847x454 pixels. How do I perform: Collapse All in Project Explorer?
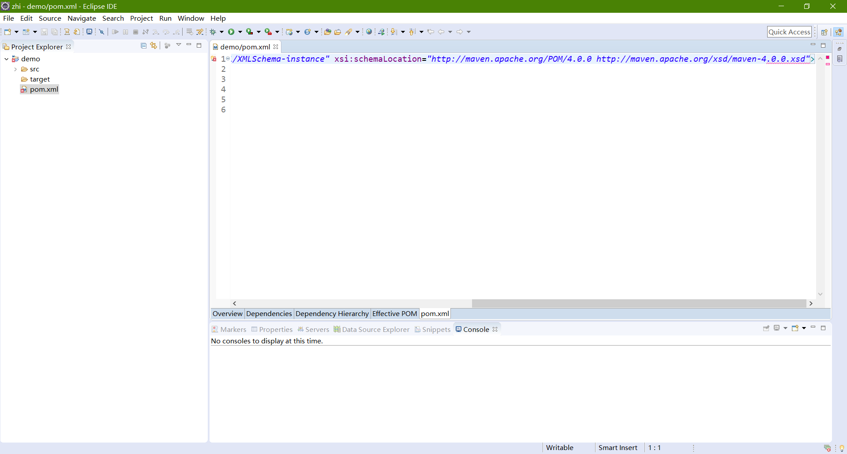(x=143, y=45)
